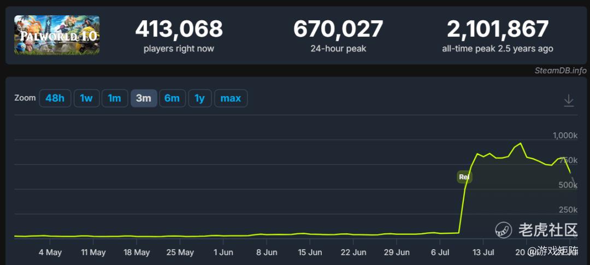Select the 48h zoom range
This screenshot has height=265, width=590.
pyautogui.click(x=55, y=98)
